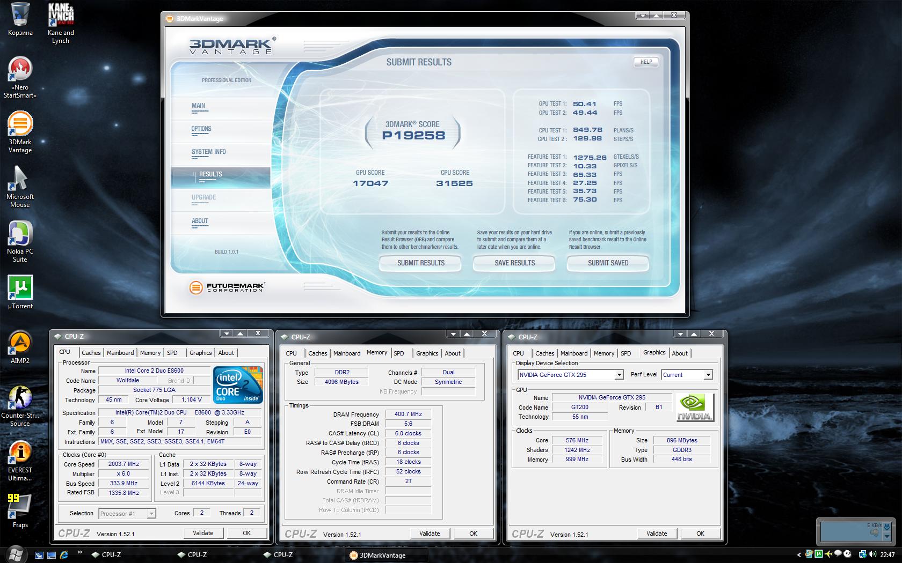Image resolution: width=902 pixels, height=563 pixels.
Task: Click the Bus Width value 448 bits
Action: pyautogui.click(x=682, y=460)
